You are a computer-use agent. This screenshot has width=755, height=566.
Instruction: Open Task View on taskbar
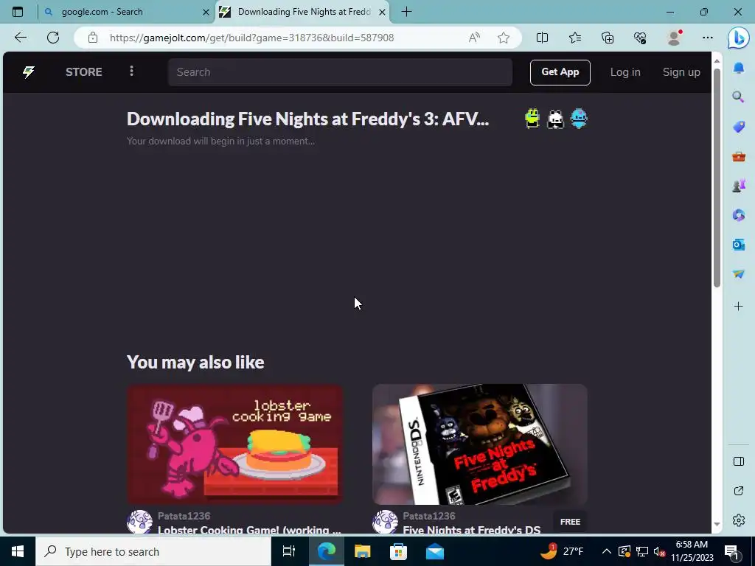click(289, 551)
